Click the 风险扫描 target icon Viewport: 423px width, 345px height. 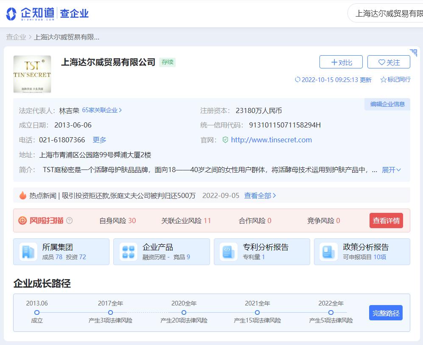22,221
